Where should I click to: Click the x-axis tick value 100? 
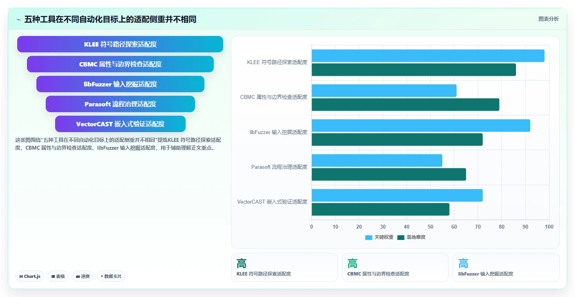pyautogui.click(x=549, y=227)
